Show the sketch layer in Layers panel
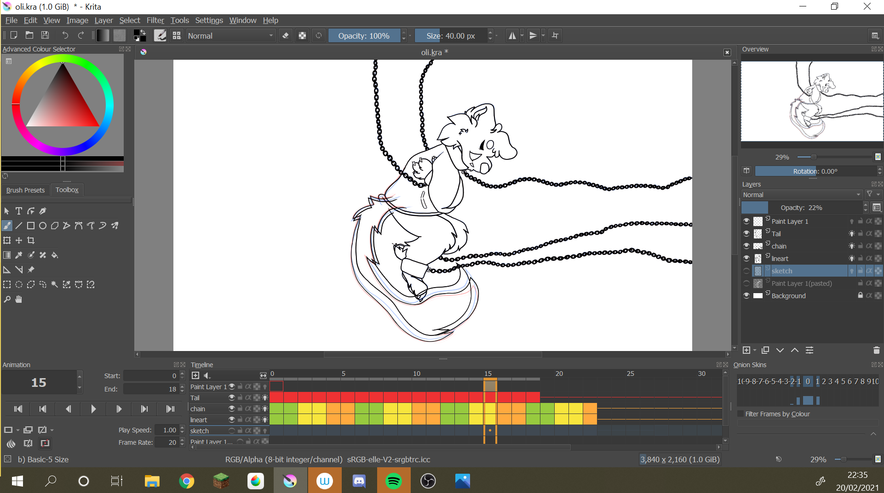884x493 pixels. [746, 271]
